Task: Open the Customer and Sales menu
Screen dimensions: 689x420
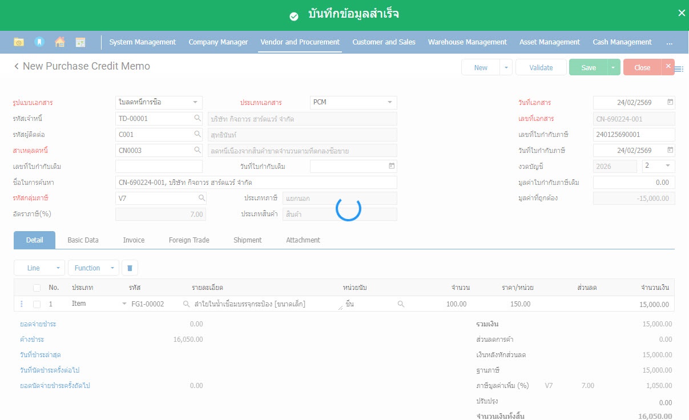Action: (384, 42)
